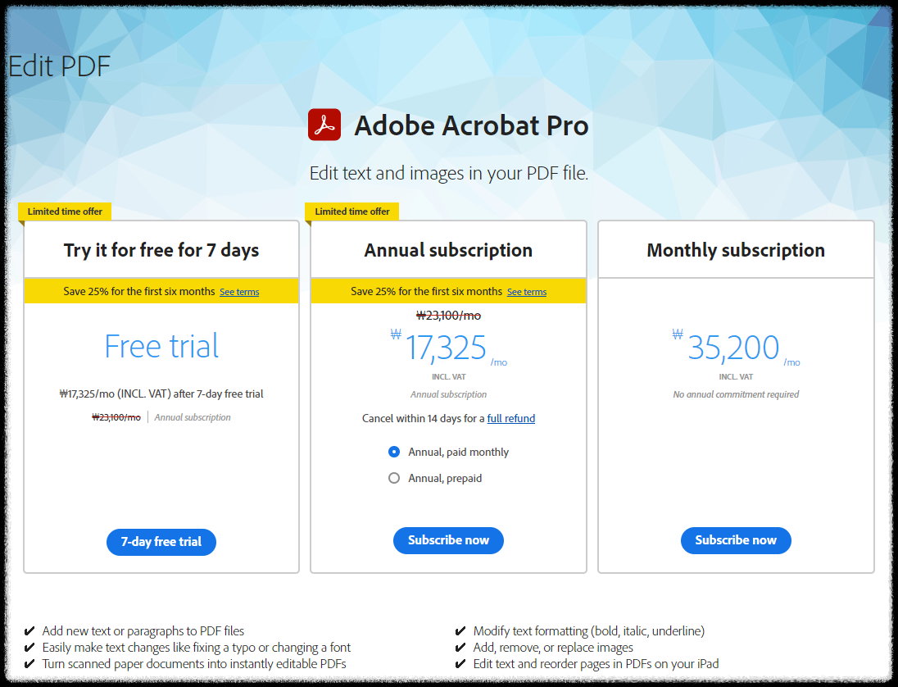Click the "7-day free trial" button
Image resolution: width=898 pixels, height=687 pixels.
[x=161, y=542]
